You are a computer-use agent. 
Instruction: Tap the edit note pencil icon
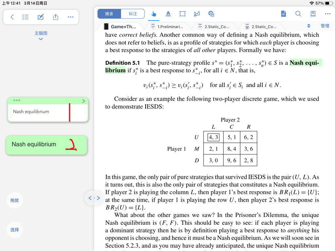point(41,17)
